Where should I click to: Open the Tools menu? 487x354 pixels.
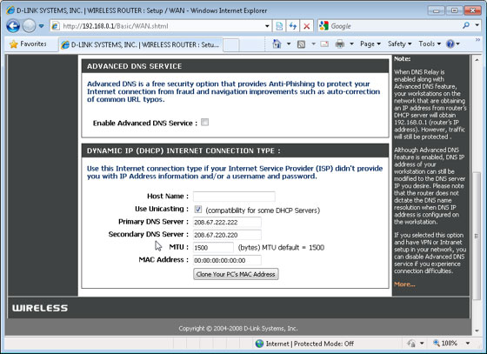pyautogui.click(x=430, y=43)
